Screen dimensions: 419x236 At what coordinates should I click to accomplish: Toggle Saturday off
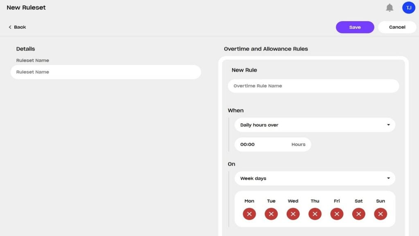point(358,213)
